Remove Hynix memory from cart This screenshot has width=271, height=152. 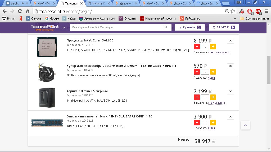(231, 117)
